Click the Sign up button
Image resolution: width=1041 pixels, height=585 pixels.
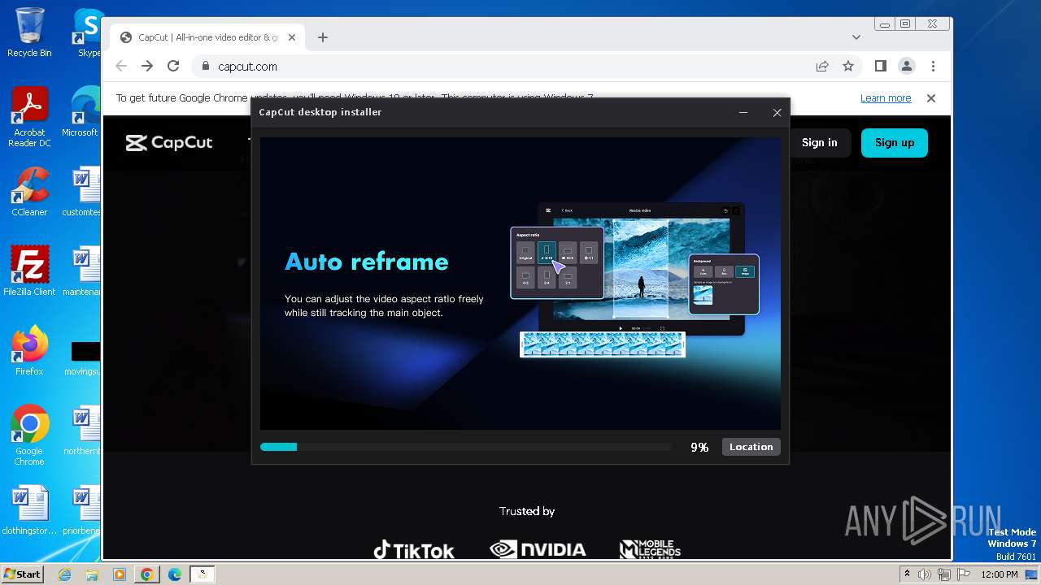(x=895, y=142)
